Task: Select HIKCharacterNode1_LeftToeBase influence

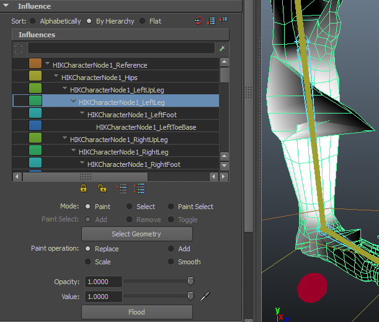Action: click(146, 127)
